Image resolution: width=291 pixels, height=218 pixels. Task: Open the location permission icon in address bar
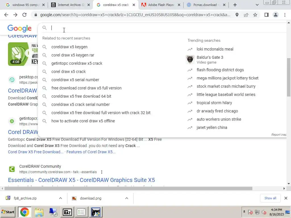[237, 15]
